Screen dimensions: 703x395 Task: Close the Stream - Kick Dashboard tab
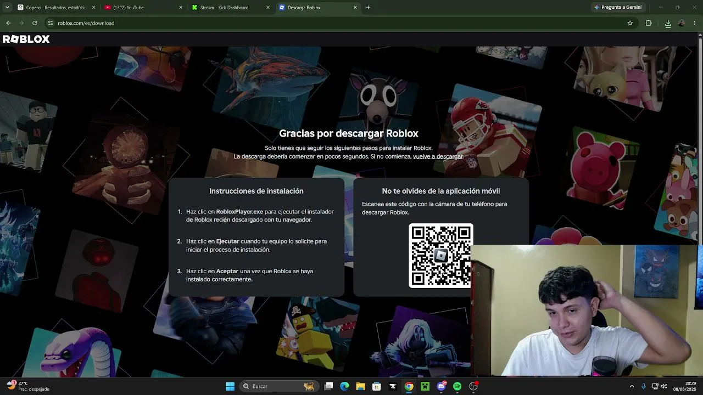pos(268,8)
